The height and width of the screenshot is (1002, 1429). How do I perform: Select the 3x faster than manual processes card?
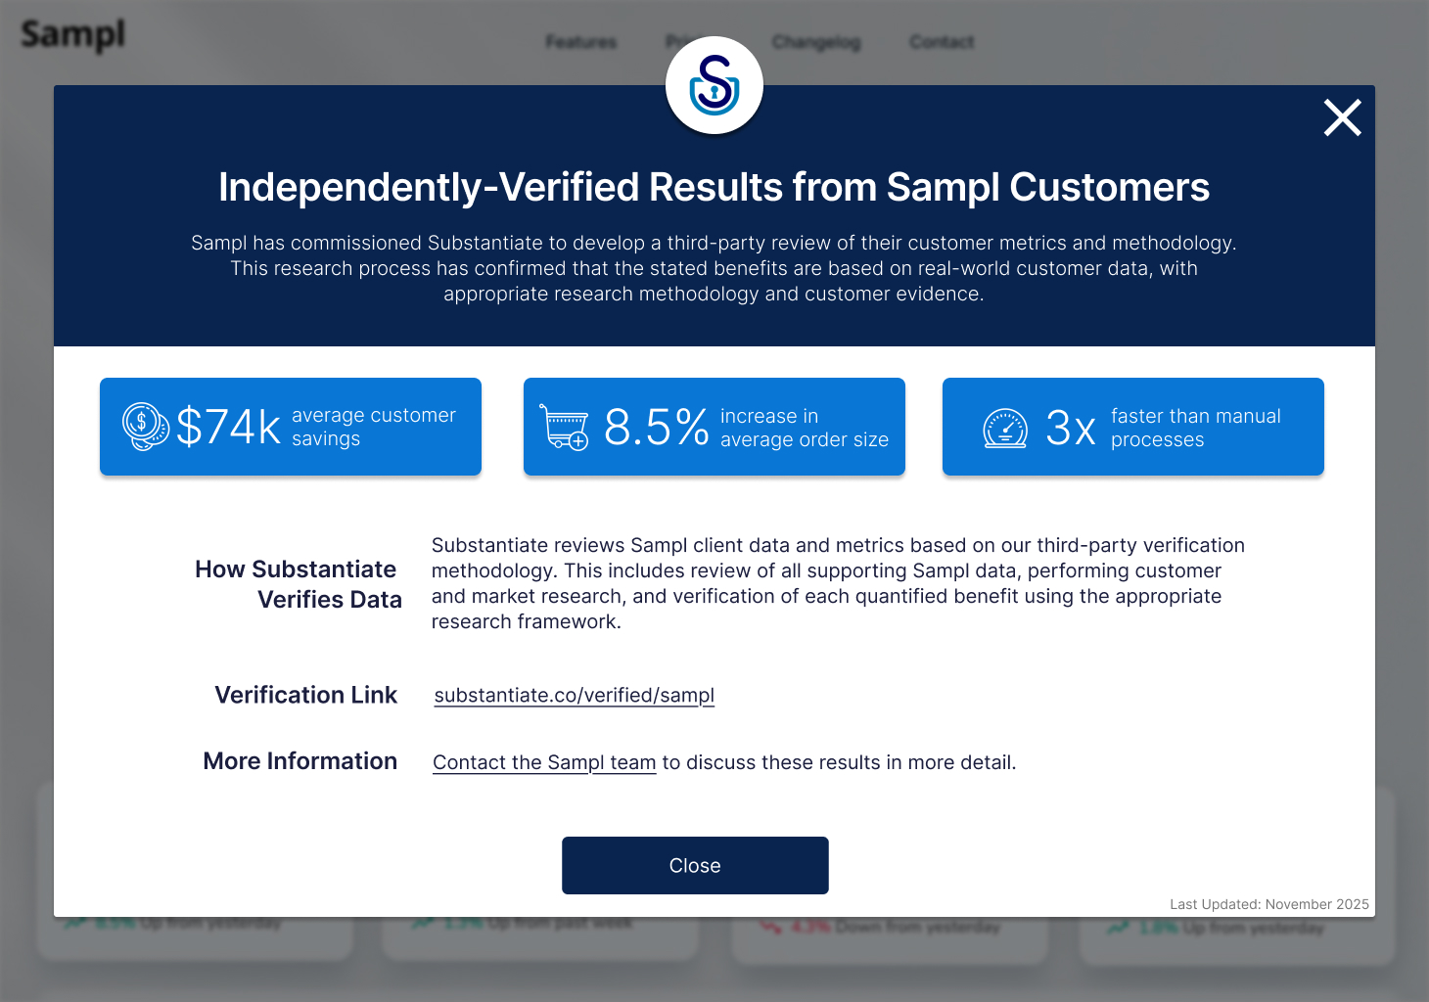(x=1132, y=427)
